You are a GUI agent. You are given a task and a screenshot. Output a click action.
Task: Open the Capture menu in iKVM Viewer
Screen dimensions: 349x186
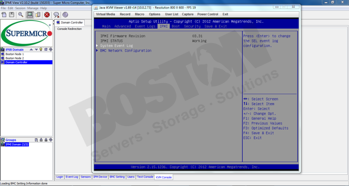(188, 14)
